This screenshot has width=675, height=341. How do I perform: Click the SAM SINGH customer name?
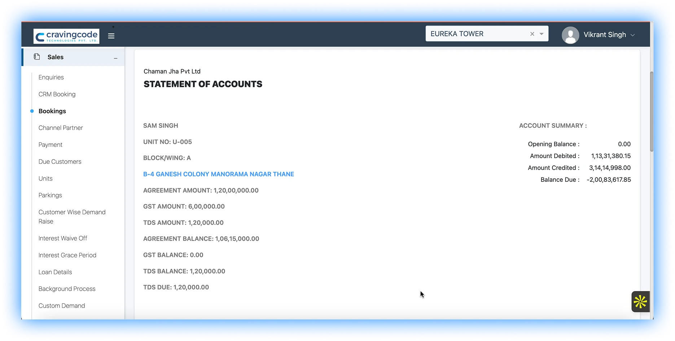(x=161, y=126)
